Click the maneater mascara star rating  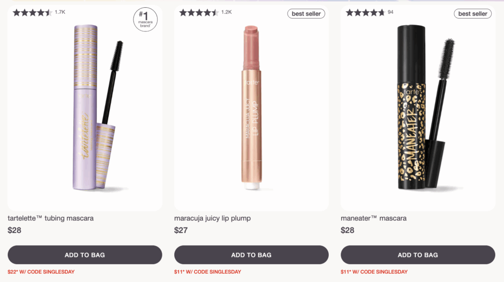[365, 13]
